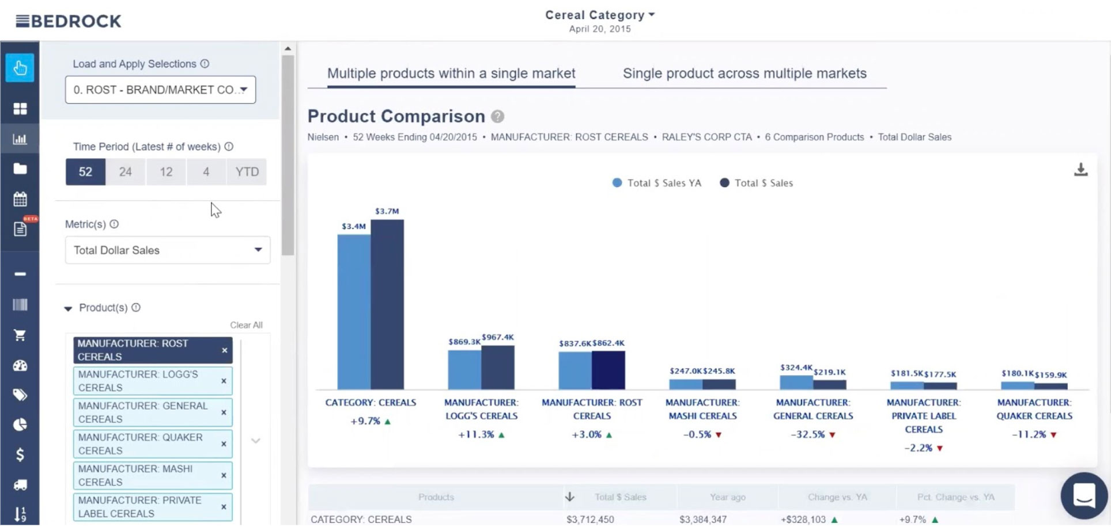1111x527 pixels.
Task: Select the pointer hand selections icon
Action: pyautogui.click(x=20, y=68)
